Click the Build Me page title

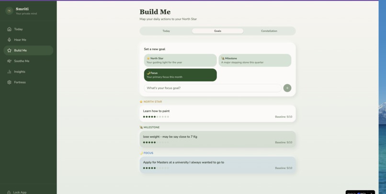pyautogui.click(x=155, y=12)
